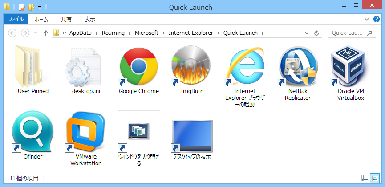Expand the arrow after AppData in path
385x187 pixels.
[97, 33]
